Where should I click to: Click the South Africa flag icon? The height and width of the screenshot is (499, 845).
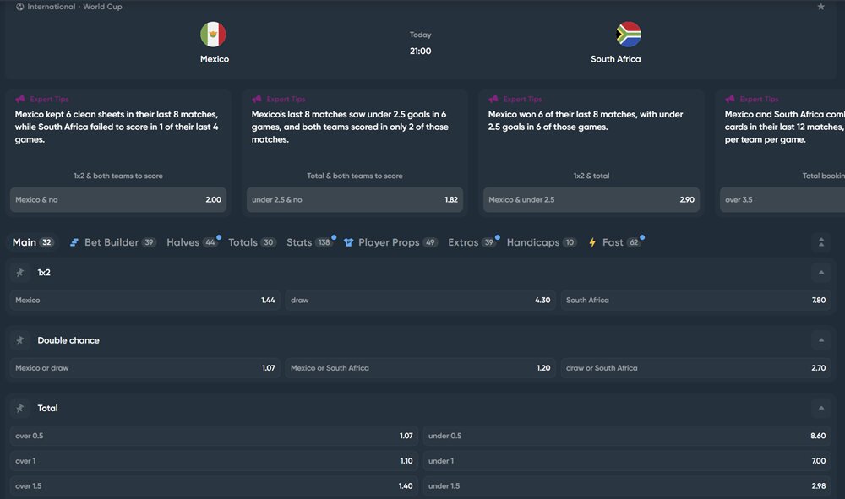tap(629, 35)
